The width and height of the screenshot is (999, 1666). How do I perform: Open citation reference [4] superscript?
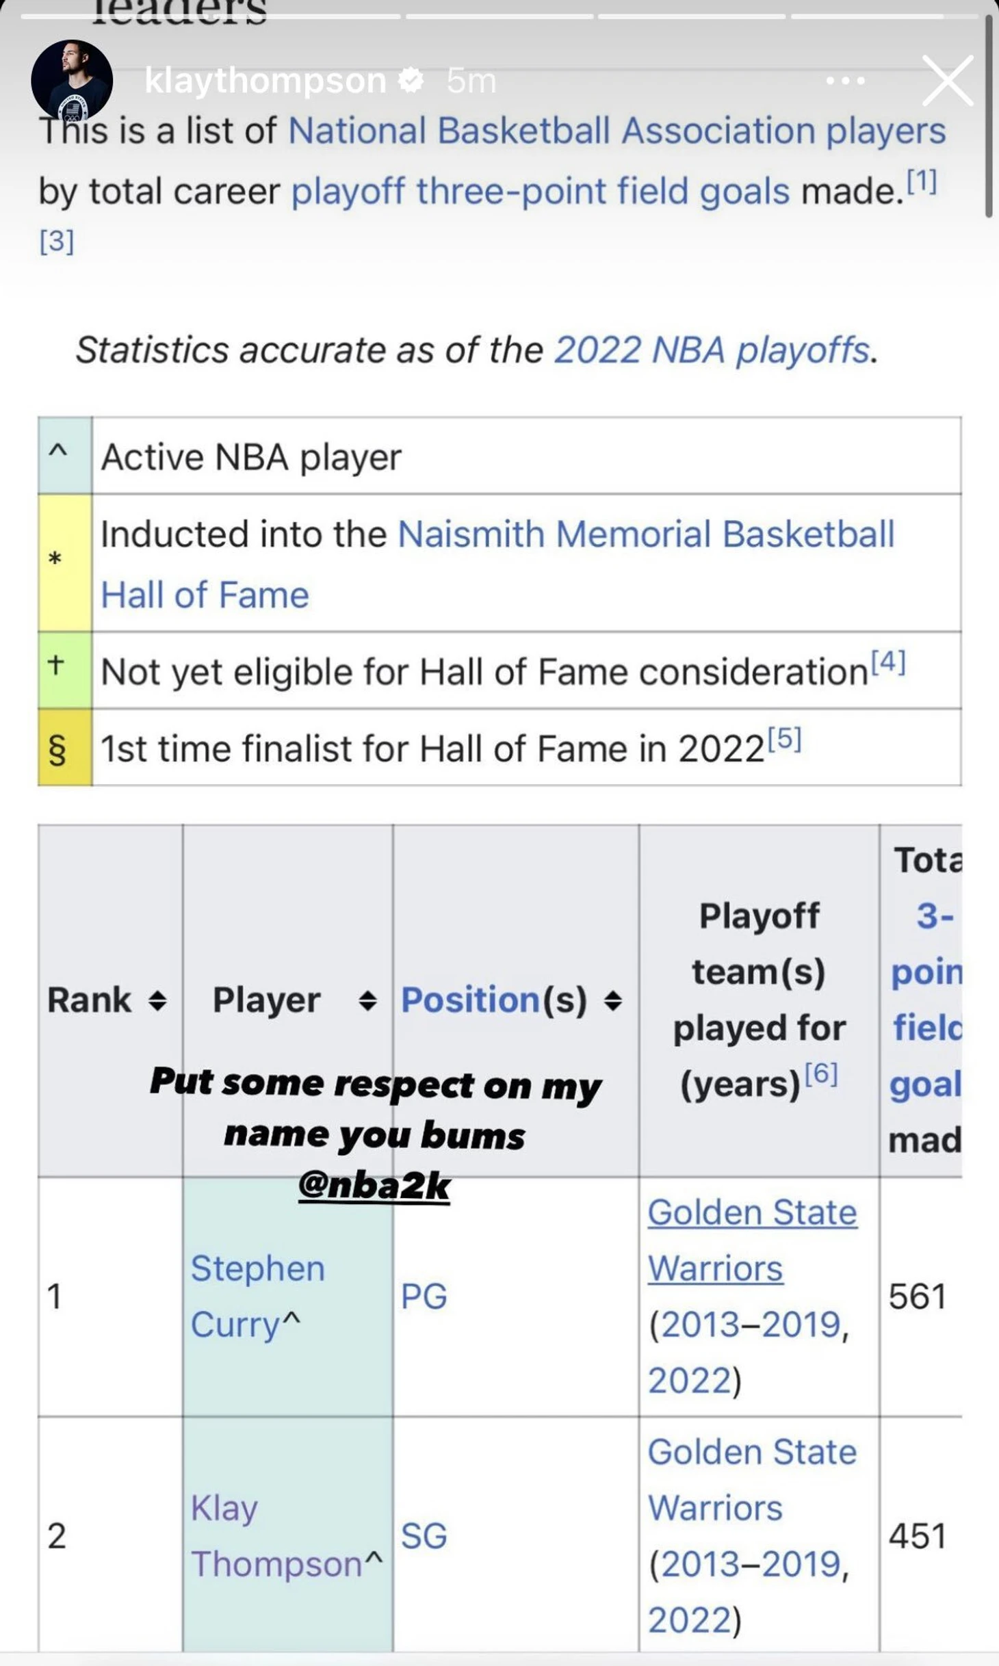pos(888,662)
